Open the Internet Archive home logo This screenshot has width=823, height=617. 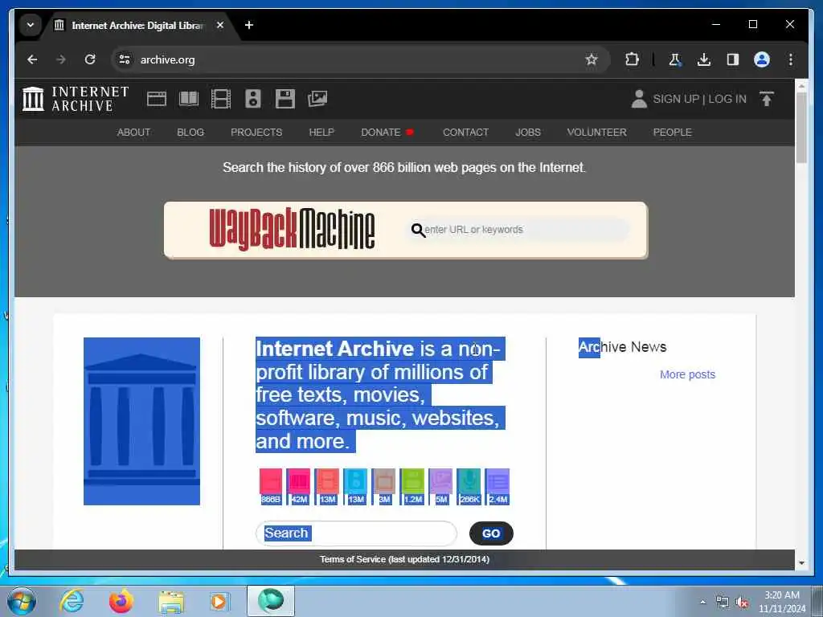(76, 99)
